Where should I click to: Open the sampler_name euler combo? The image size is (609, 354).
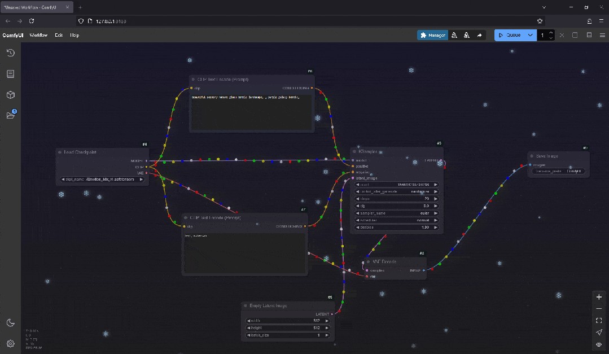(397, 213)
